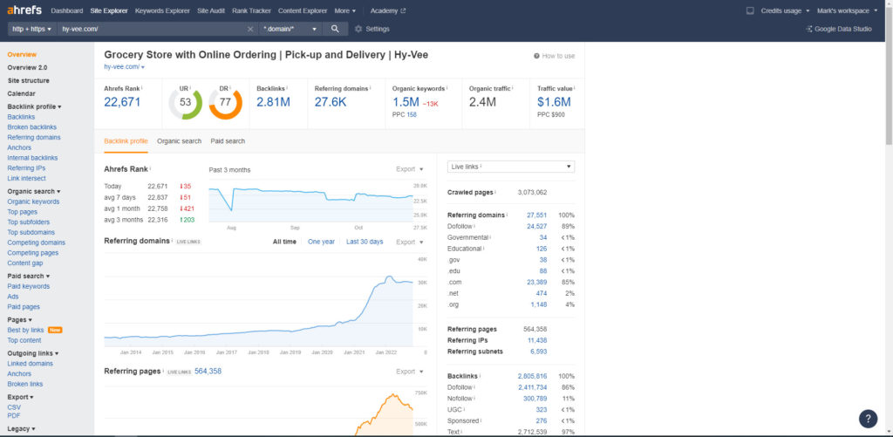This screenshot has width=893, height=437.
Task: Open Site structure in the sidebar
Action: click(29, 81)
